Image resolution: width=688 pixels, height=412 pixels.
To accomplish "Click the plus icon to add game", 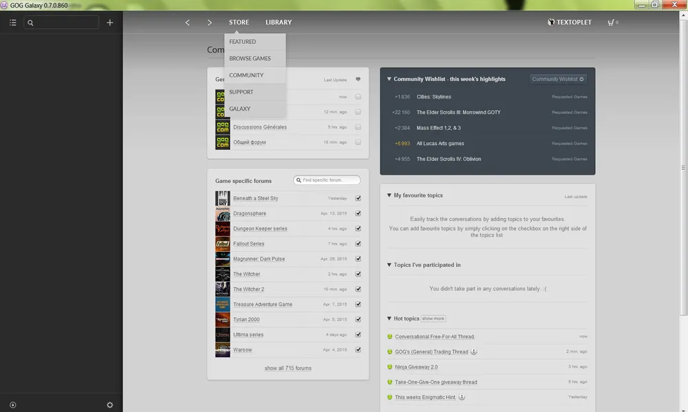I will coord(109,23).
